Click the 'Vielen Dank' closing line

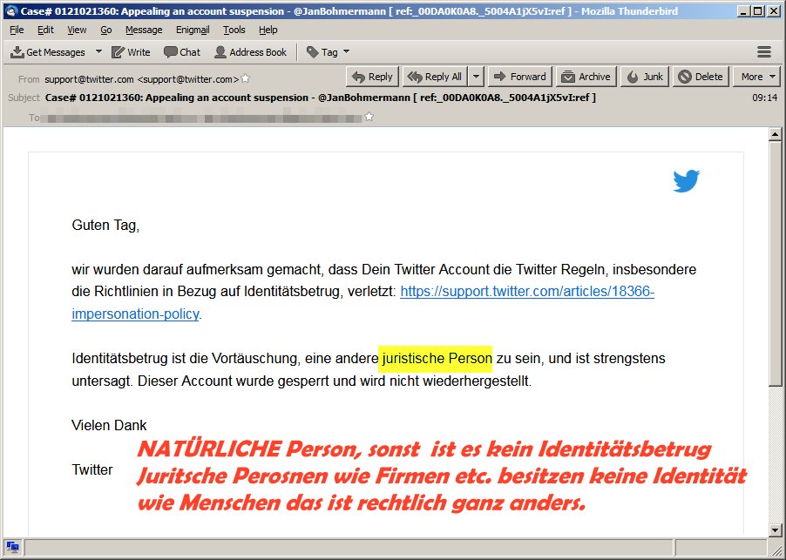109,425
